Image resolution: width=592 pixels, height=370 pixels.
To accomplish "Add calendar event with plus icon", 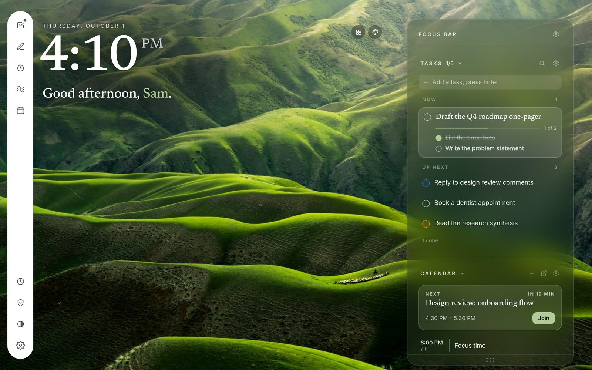I will coord(532,273).
